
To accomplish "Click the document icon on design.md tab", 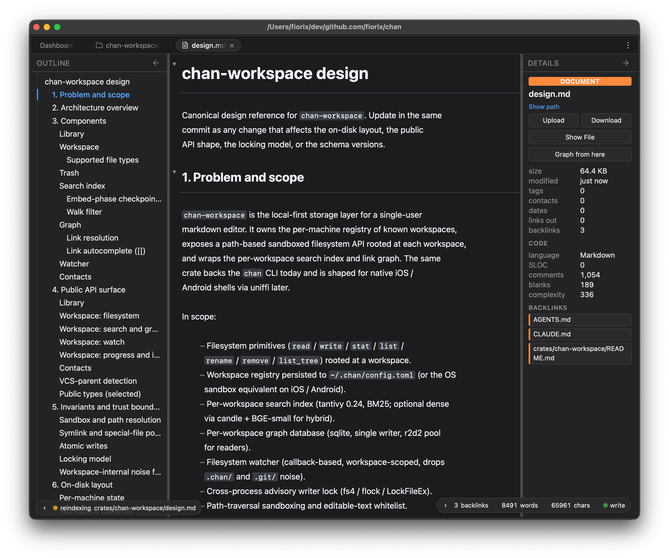I will coord(185,45).
